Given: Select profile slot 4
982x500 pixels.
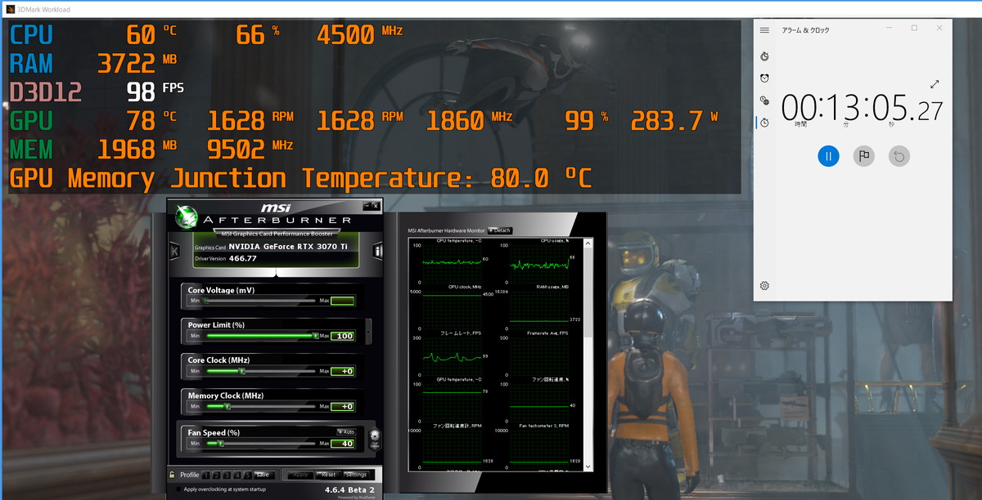Looking at the screenshot, I should tap(237, 475).
